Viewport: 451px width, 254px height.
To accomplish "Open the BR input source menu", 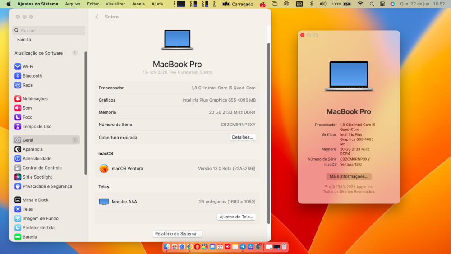I will 299,4.
